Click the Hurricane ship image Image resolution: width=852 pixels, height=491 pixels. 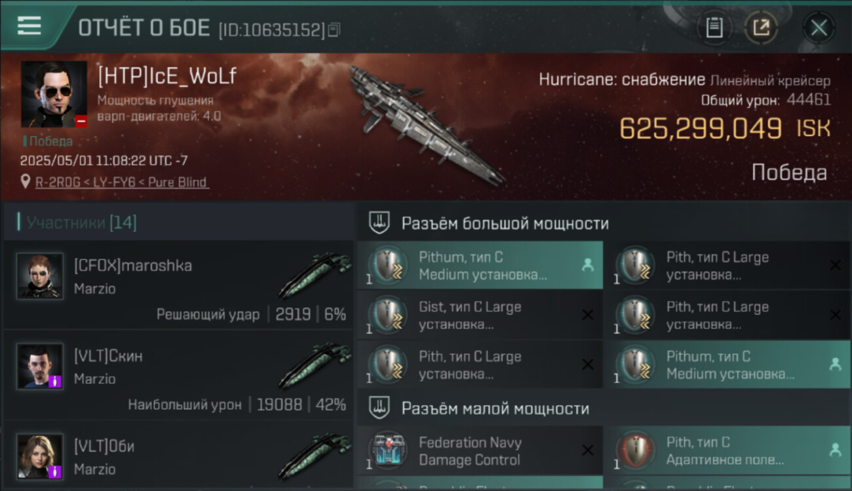click(426, 123)
